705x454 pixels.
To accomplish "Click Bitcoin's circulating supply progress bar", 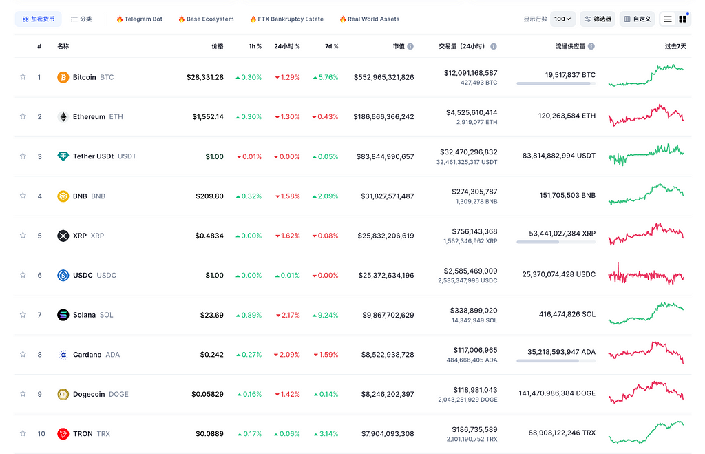I will click(x=556, y=83).
